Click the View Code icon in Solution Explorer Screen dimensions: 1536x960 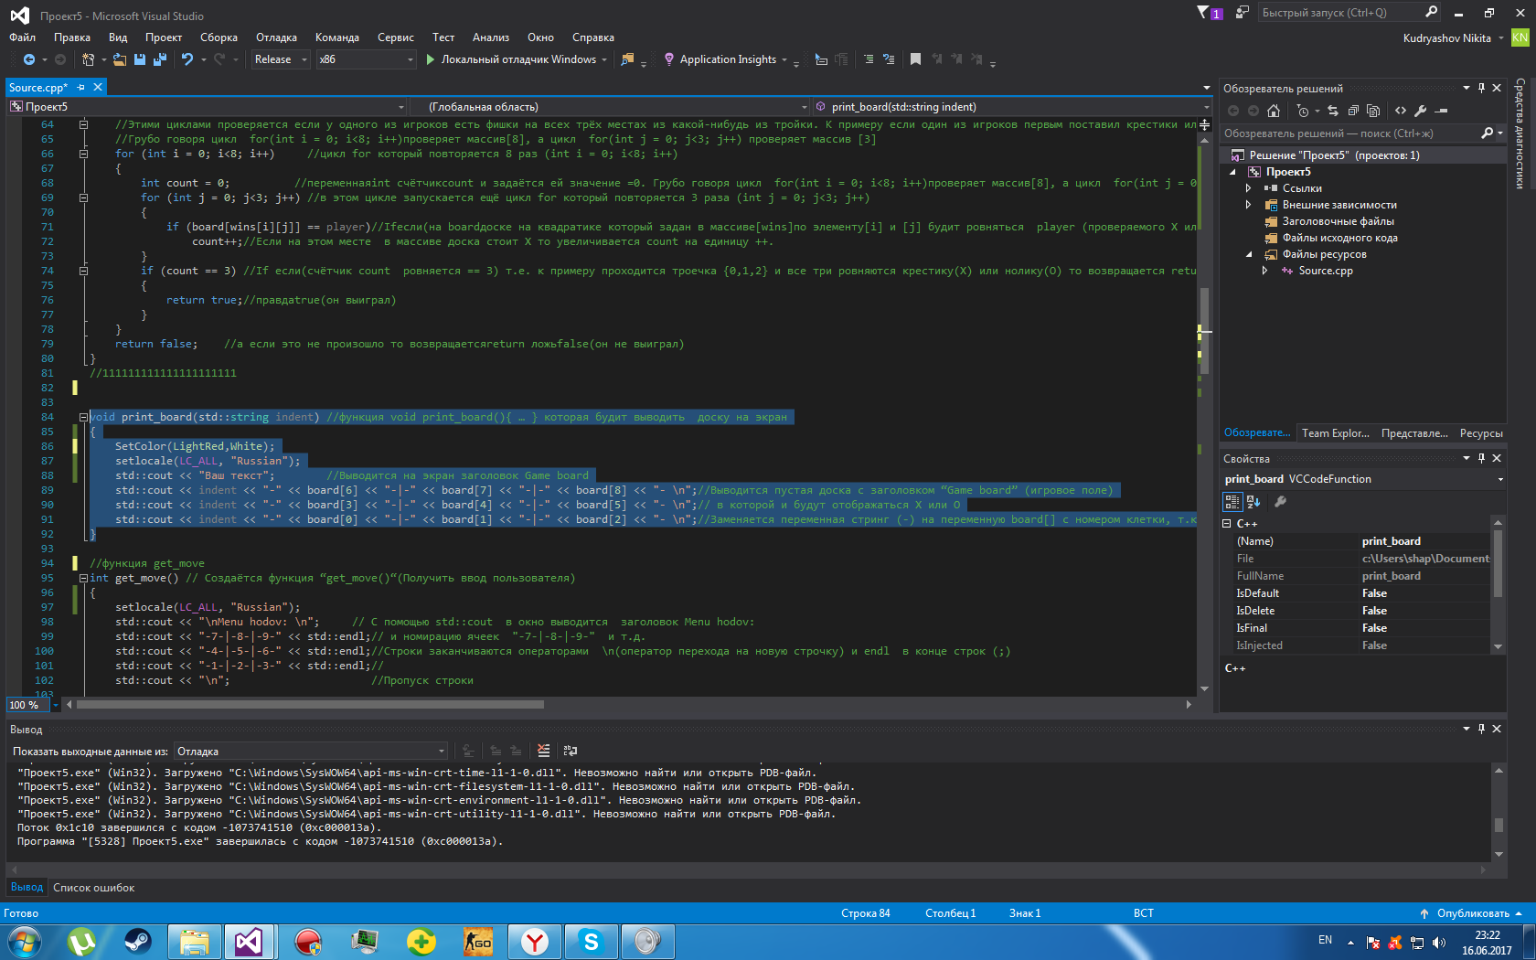tap(1401, 111)
